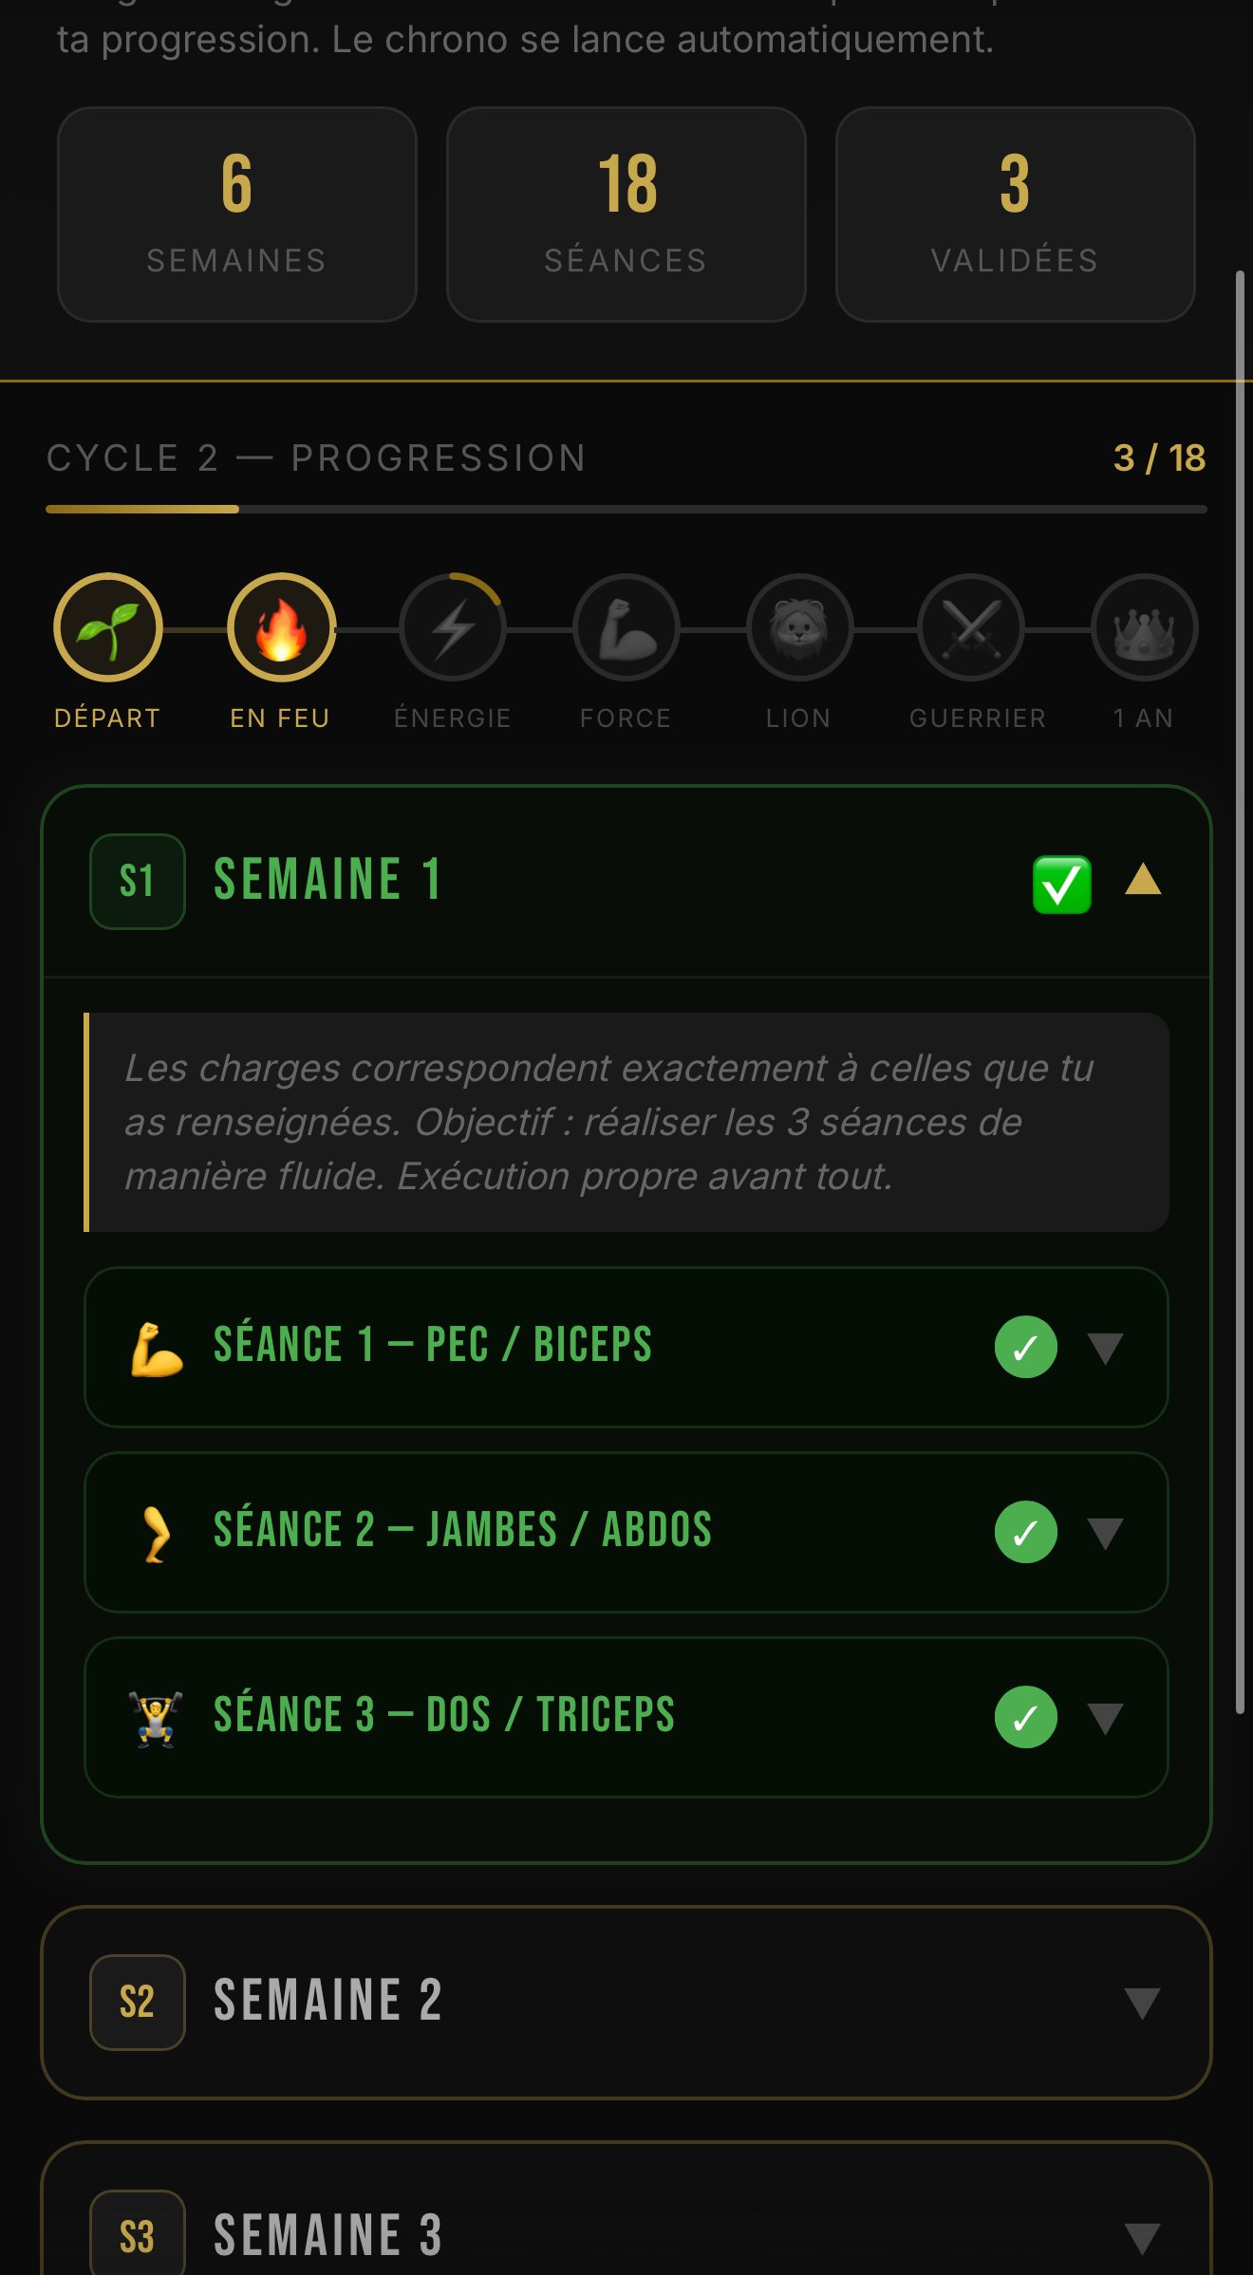The height and width of the screenshot is (2275, 1253).
Task: Click the Lion milestone badge icon
Action: click(x=798, y=627)
